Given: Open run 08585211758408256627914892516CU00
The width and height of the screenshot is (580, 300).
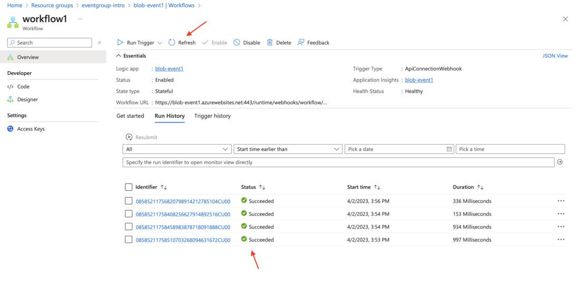Looking at the screenshot, I should [x=183, y=214].
